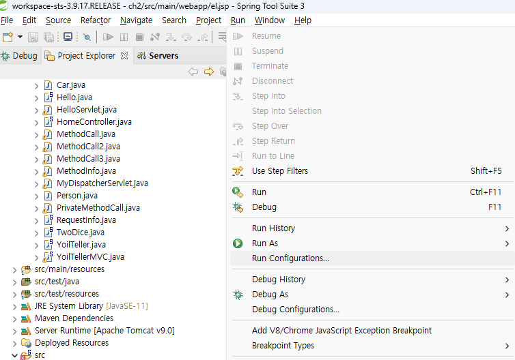This screenshot has width=515, height=360.
Task: Click the New file toolbar icon
Action: coord(8,37)
